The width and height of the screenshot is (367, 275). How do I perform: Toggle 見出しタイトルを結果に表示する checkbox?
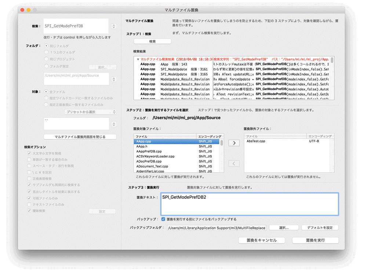tap(29, 192)
